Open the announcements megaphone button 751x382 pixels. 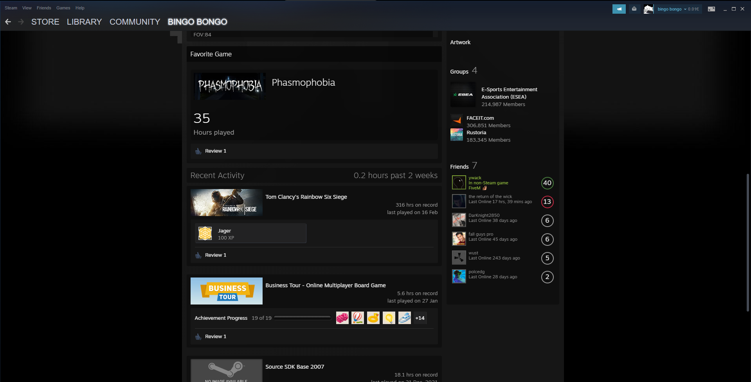(619, 9)
